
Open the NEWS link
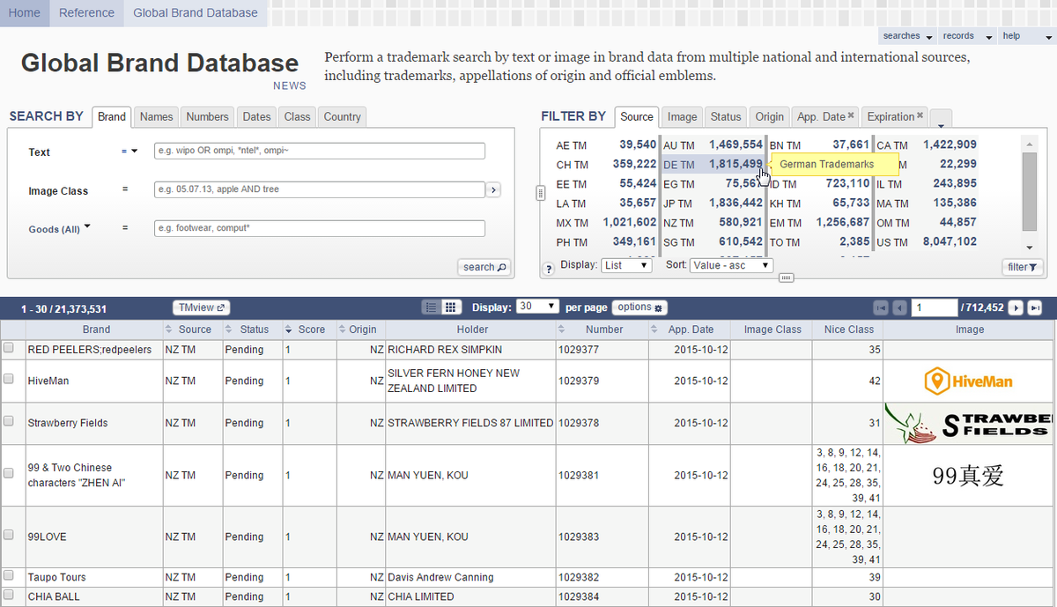tap(290, 85)
